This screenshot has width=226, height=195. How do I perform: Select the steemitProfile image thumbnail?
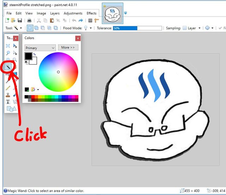click(113, 13)
